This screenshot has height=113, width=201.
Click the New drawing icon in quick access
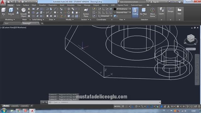pos(8,2)
